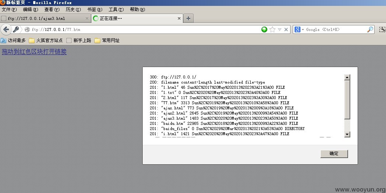Open the 查看(V) menu
This screenshot has width=386, height=193.
[x=52, y=10]
